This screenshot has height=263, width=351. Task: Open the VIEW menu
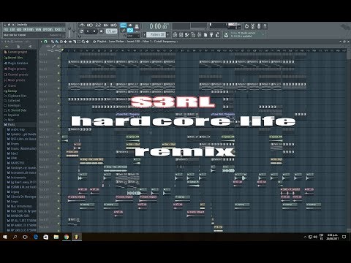tap(38, 29)
